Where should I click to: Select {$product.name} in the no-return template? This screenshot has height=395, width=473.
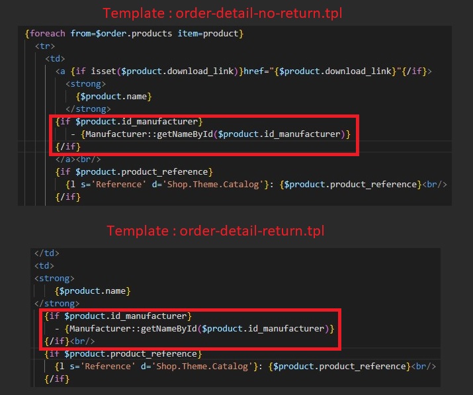(x=114, y=97)
